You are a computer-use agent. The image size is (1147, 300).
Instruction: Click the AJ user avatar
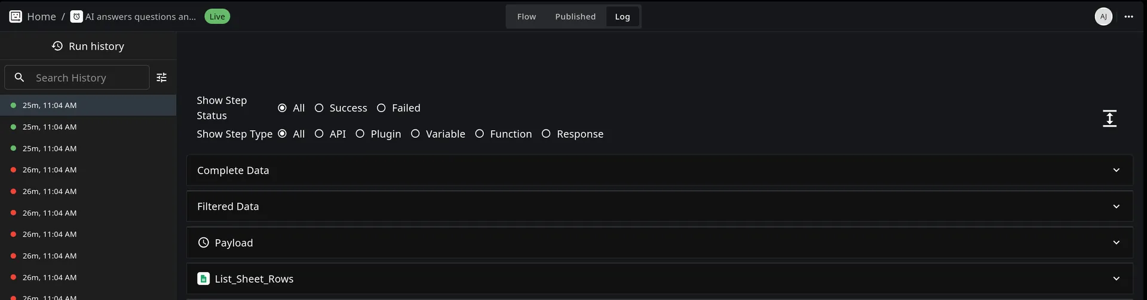(1103, 17)
